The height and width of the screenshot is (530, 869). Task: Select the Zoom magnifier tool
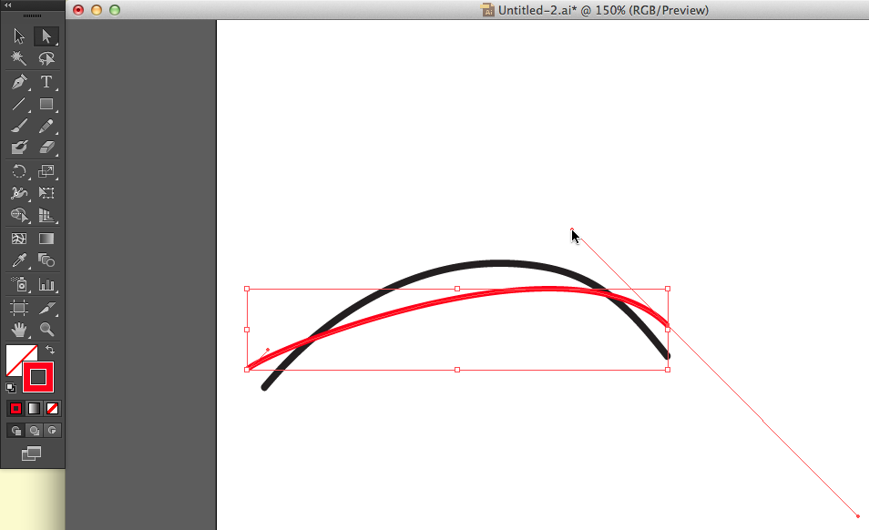tap(46, 329)
